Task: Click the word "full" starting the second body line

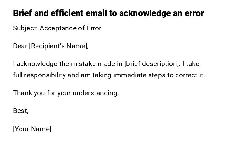Action: click(x=18, y=75)
